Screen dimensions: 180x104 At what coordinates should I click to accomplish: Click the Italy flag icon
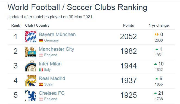tap(41, 70)
